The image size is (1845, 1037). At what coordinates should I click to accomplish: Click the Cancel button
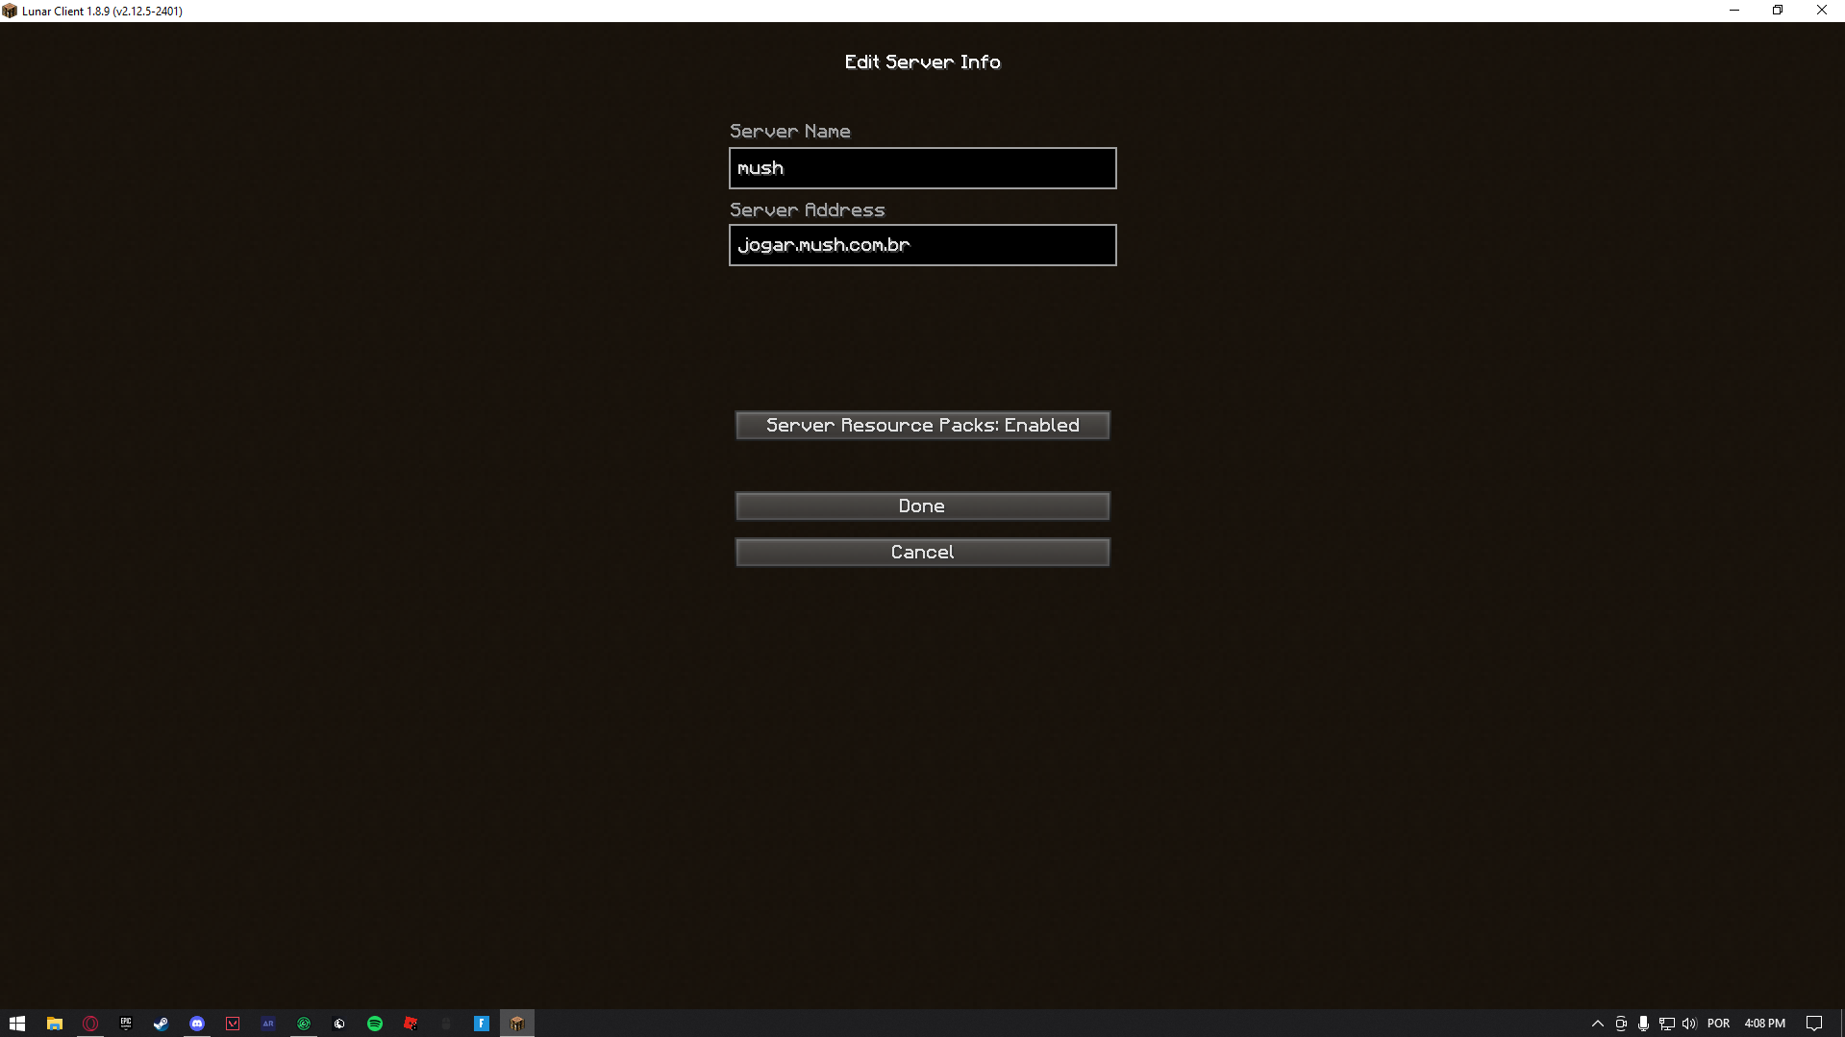click(x=922, y=552)
